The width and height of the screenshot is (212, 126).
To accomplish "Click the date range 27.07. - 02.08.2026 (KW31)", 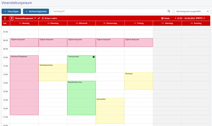I will tap(190, 18).
